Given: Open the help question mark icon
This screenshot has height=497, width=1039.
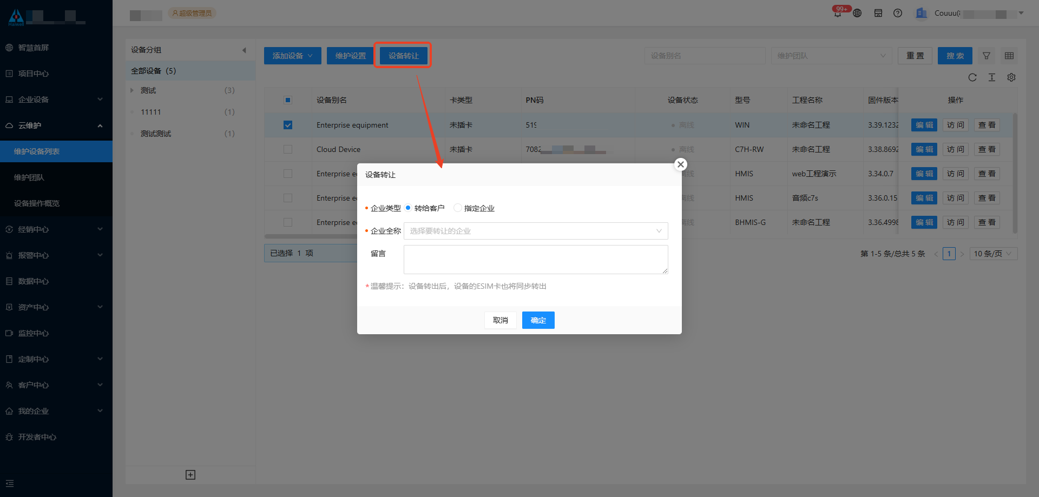Looking at the screenshot, I should coord(898,13).
